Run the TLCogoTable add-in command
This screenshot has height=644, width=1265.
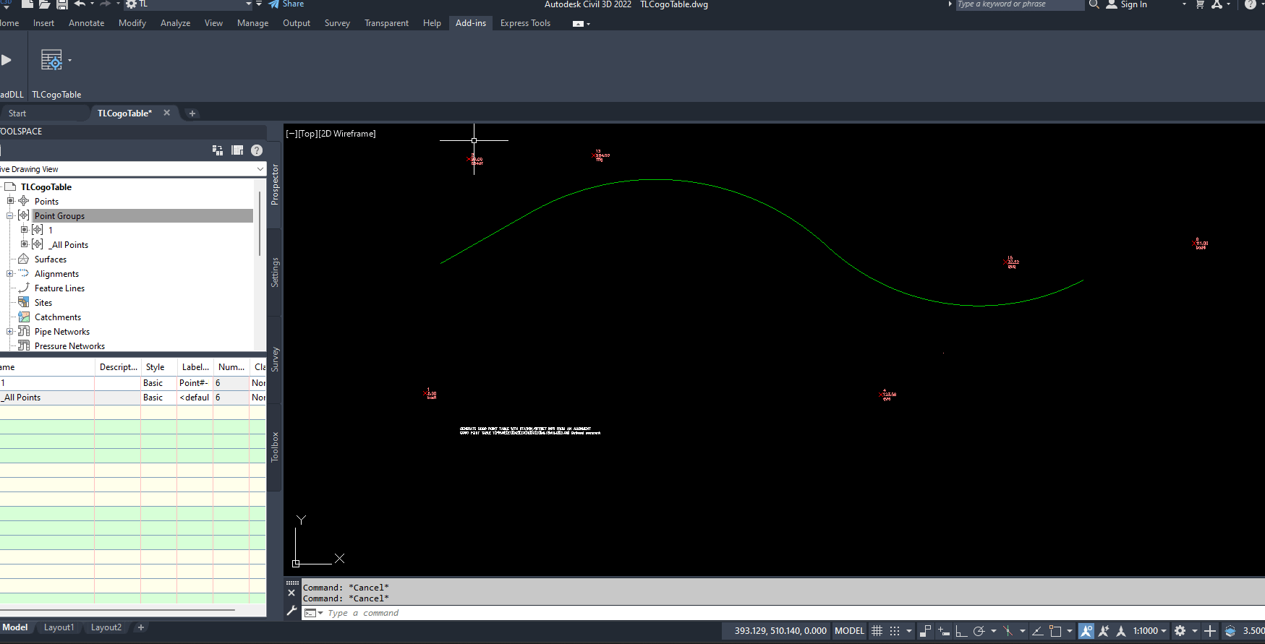tap(51, 60)
